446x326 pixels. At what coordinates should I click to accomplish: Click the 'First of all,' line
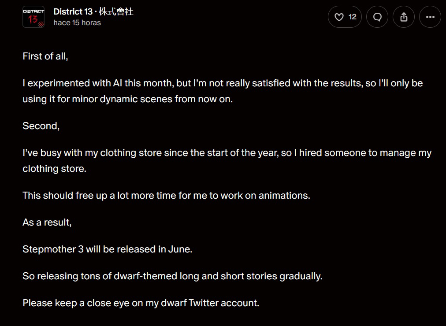[x=45, y=56]
